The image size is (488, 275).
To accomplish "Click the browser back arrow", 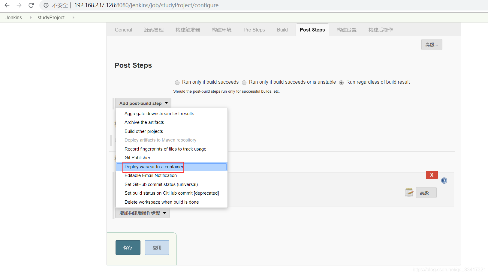I will 7,5.
